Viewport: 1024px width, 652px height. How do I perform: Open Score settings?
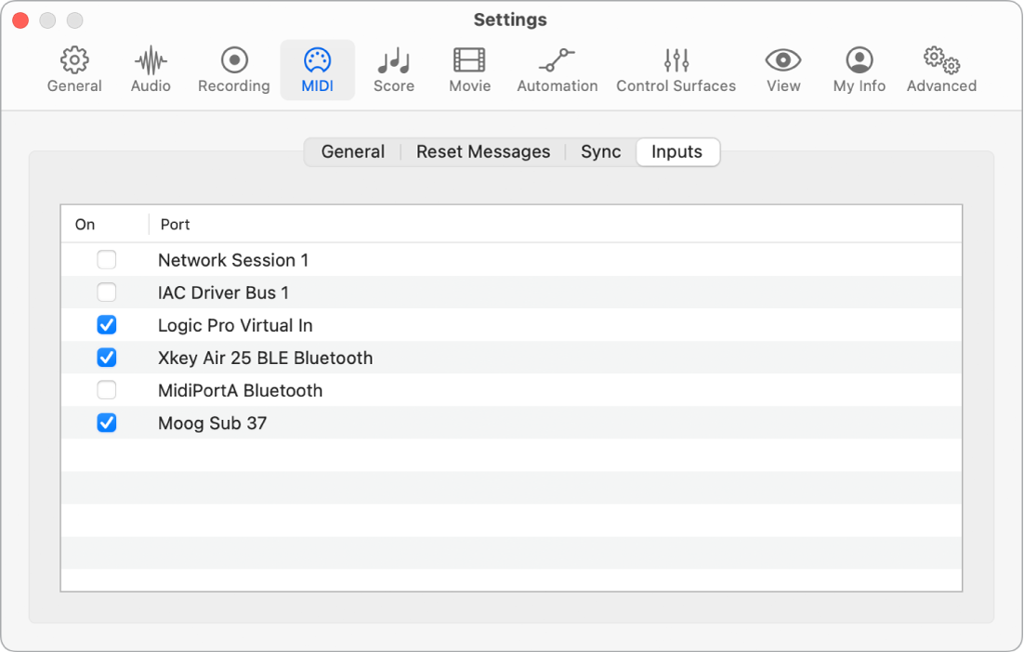(393, 69)
